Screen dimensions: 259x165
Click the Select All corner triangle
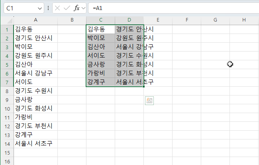click(10, 21)
